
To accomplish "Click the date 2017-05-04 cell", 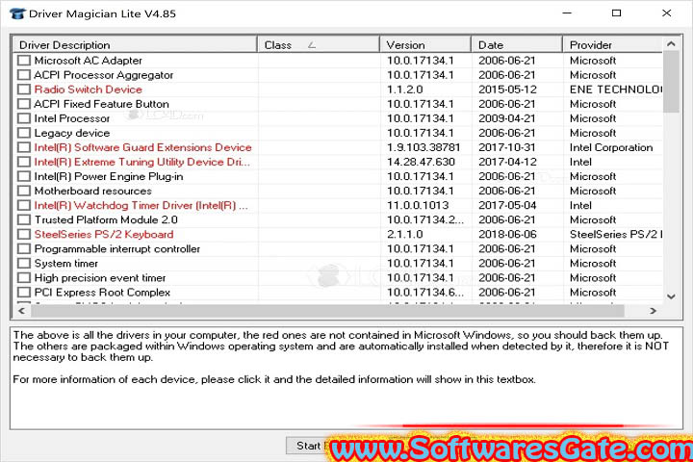I will tap(507, 206).
